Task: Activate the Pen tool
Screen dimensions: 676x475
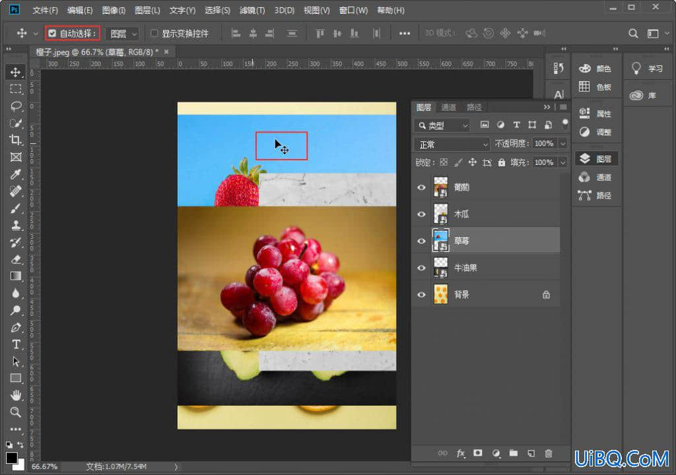Action: coord(16,327)
